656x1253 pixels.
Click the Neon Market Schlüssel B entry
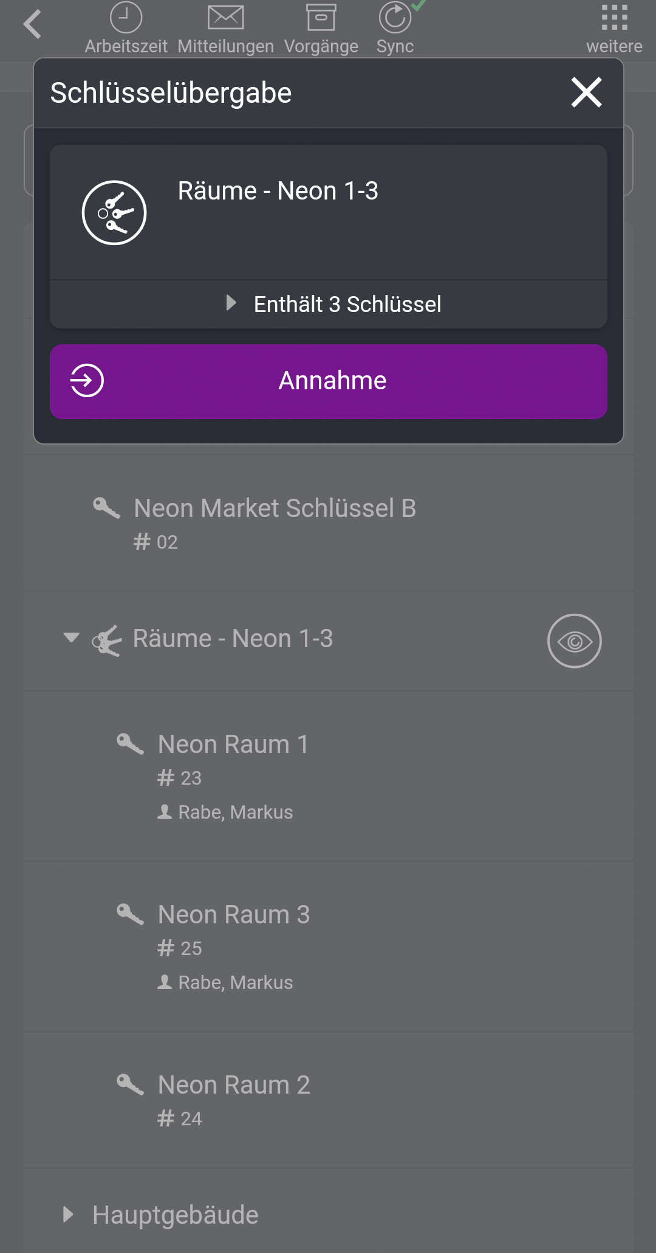[275, 508]
